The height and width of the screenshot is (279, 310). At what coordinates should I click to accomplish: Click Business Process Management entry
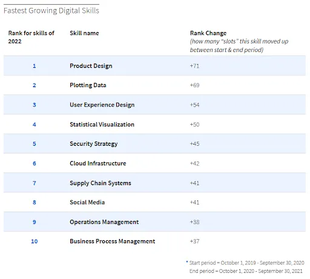113,241
